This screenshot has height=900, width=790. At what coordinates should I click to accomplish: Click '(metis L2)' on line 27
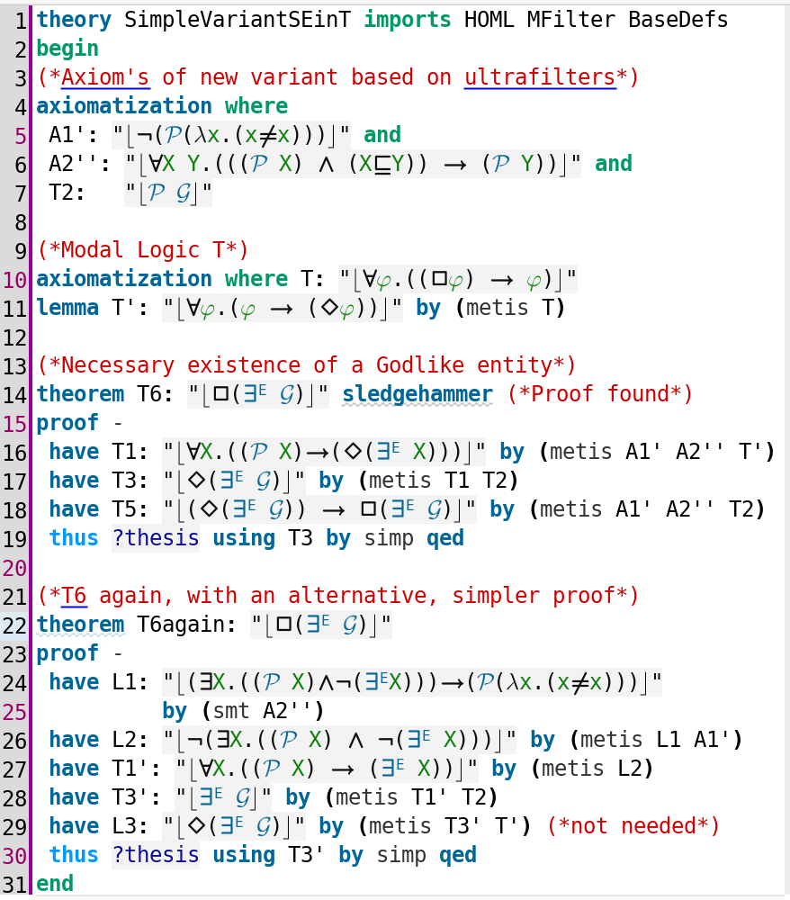pos(593,769)
